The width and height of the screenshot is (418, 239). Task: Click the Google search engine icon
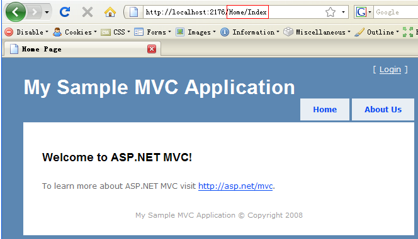pyautogui.click(x=361, y=12)
